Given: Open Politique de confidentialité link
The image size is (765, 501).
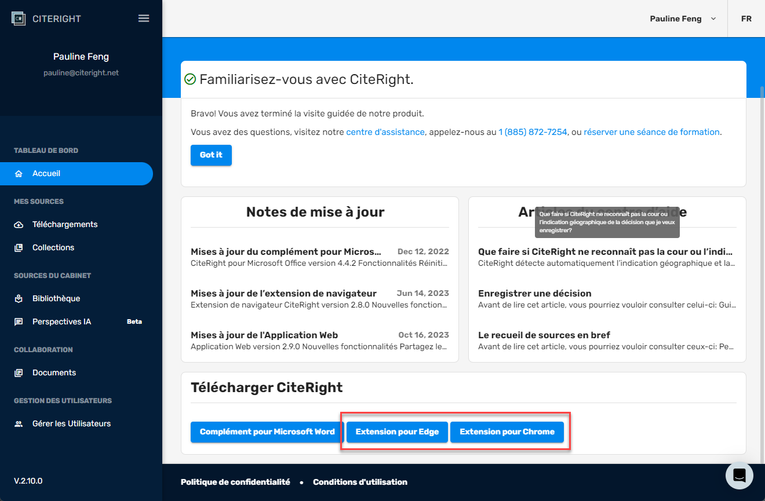Looking at the screenshot, I should click(x=235, y=482).
